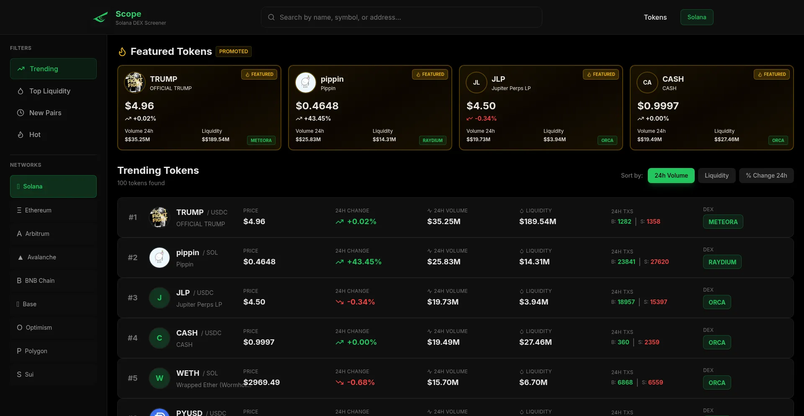Click the JL avatar on featured JLP card
This screenshot has width=804, height=416.
click(x=476, y=83)
